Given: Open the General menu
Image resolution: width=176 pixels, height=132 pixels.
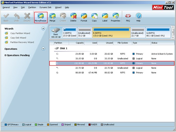Looking at the screenshot, I should [6, 7].
